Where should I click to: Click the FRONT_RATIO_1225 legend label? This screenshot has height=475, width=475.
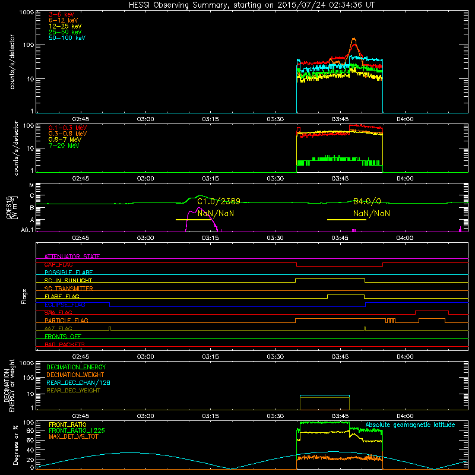pyautogui.click(x=77, y=430)
